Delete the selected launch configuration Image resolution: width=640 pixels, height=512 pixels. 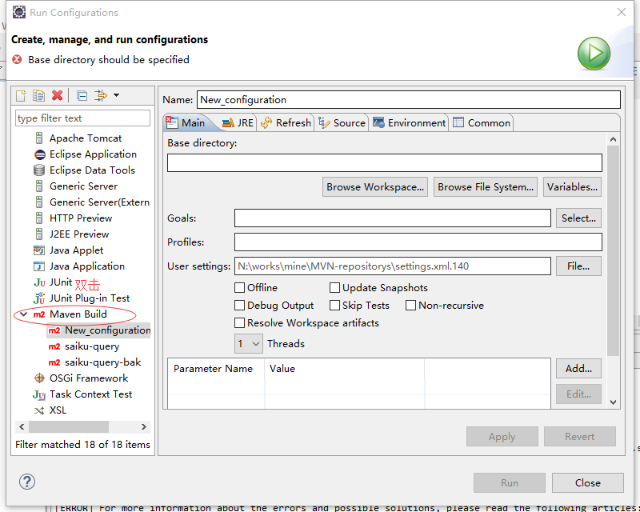57,95
